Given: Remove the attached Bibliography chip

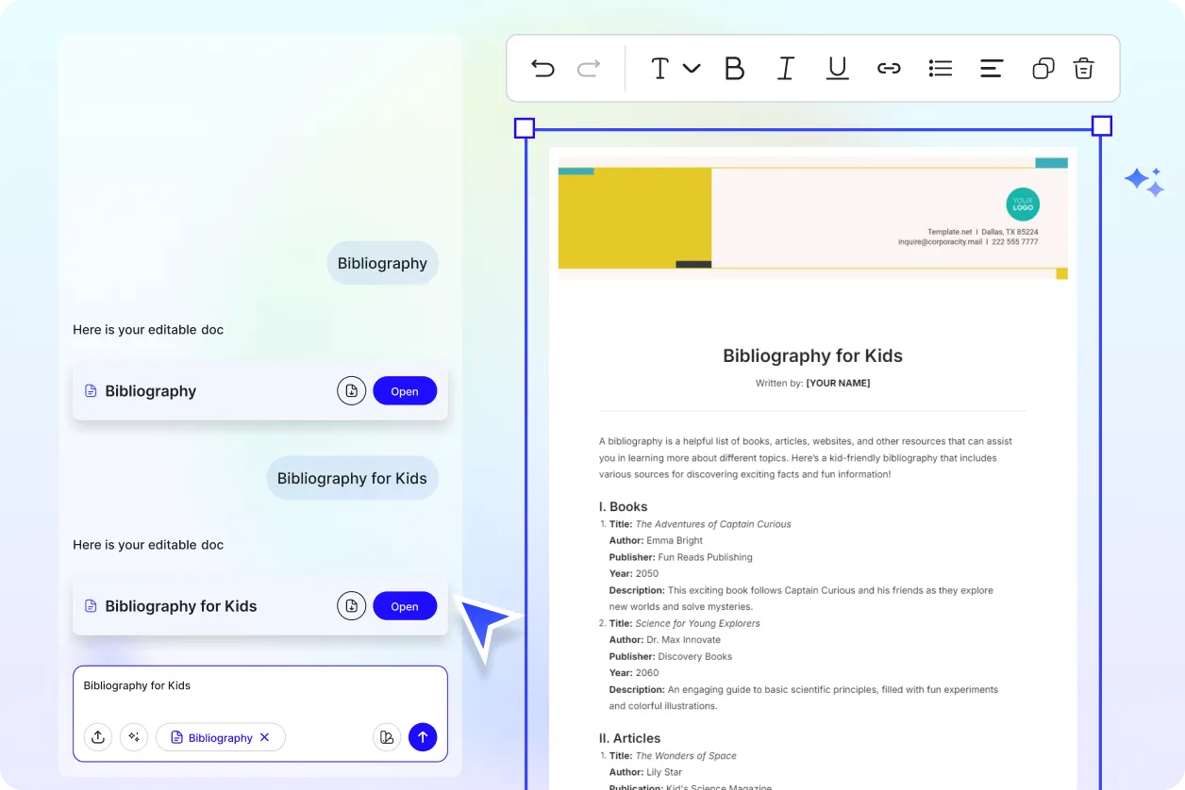Looking at the screenshot, I should tap(265, 737).
